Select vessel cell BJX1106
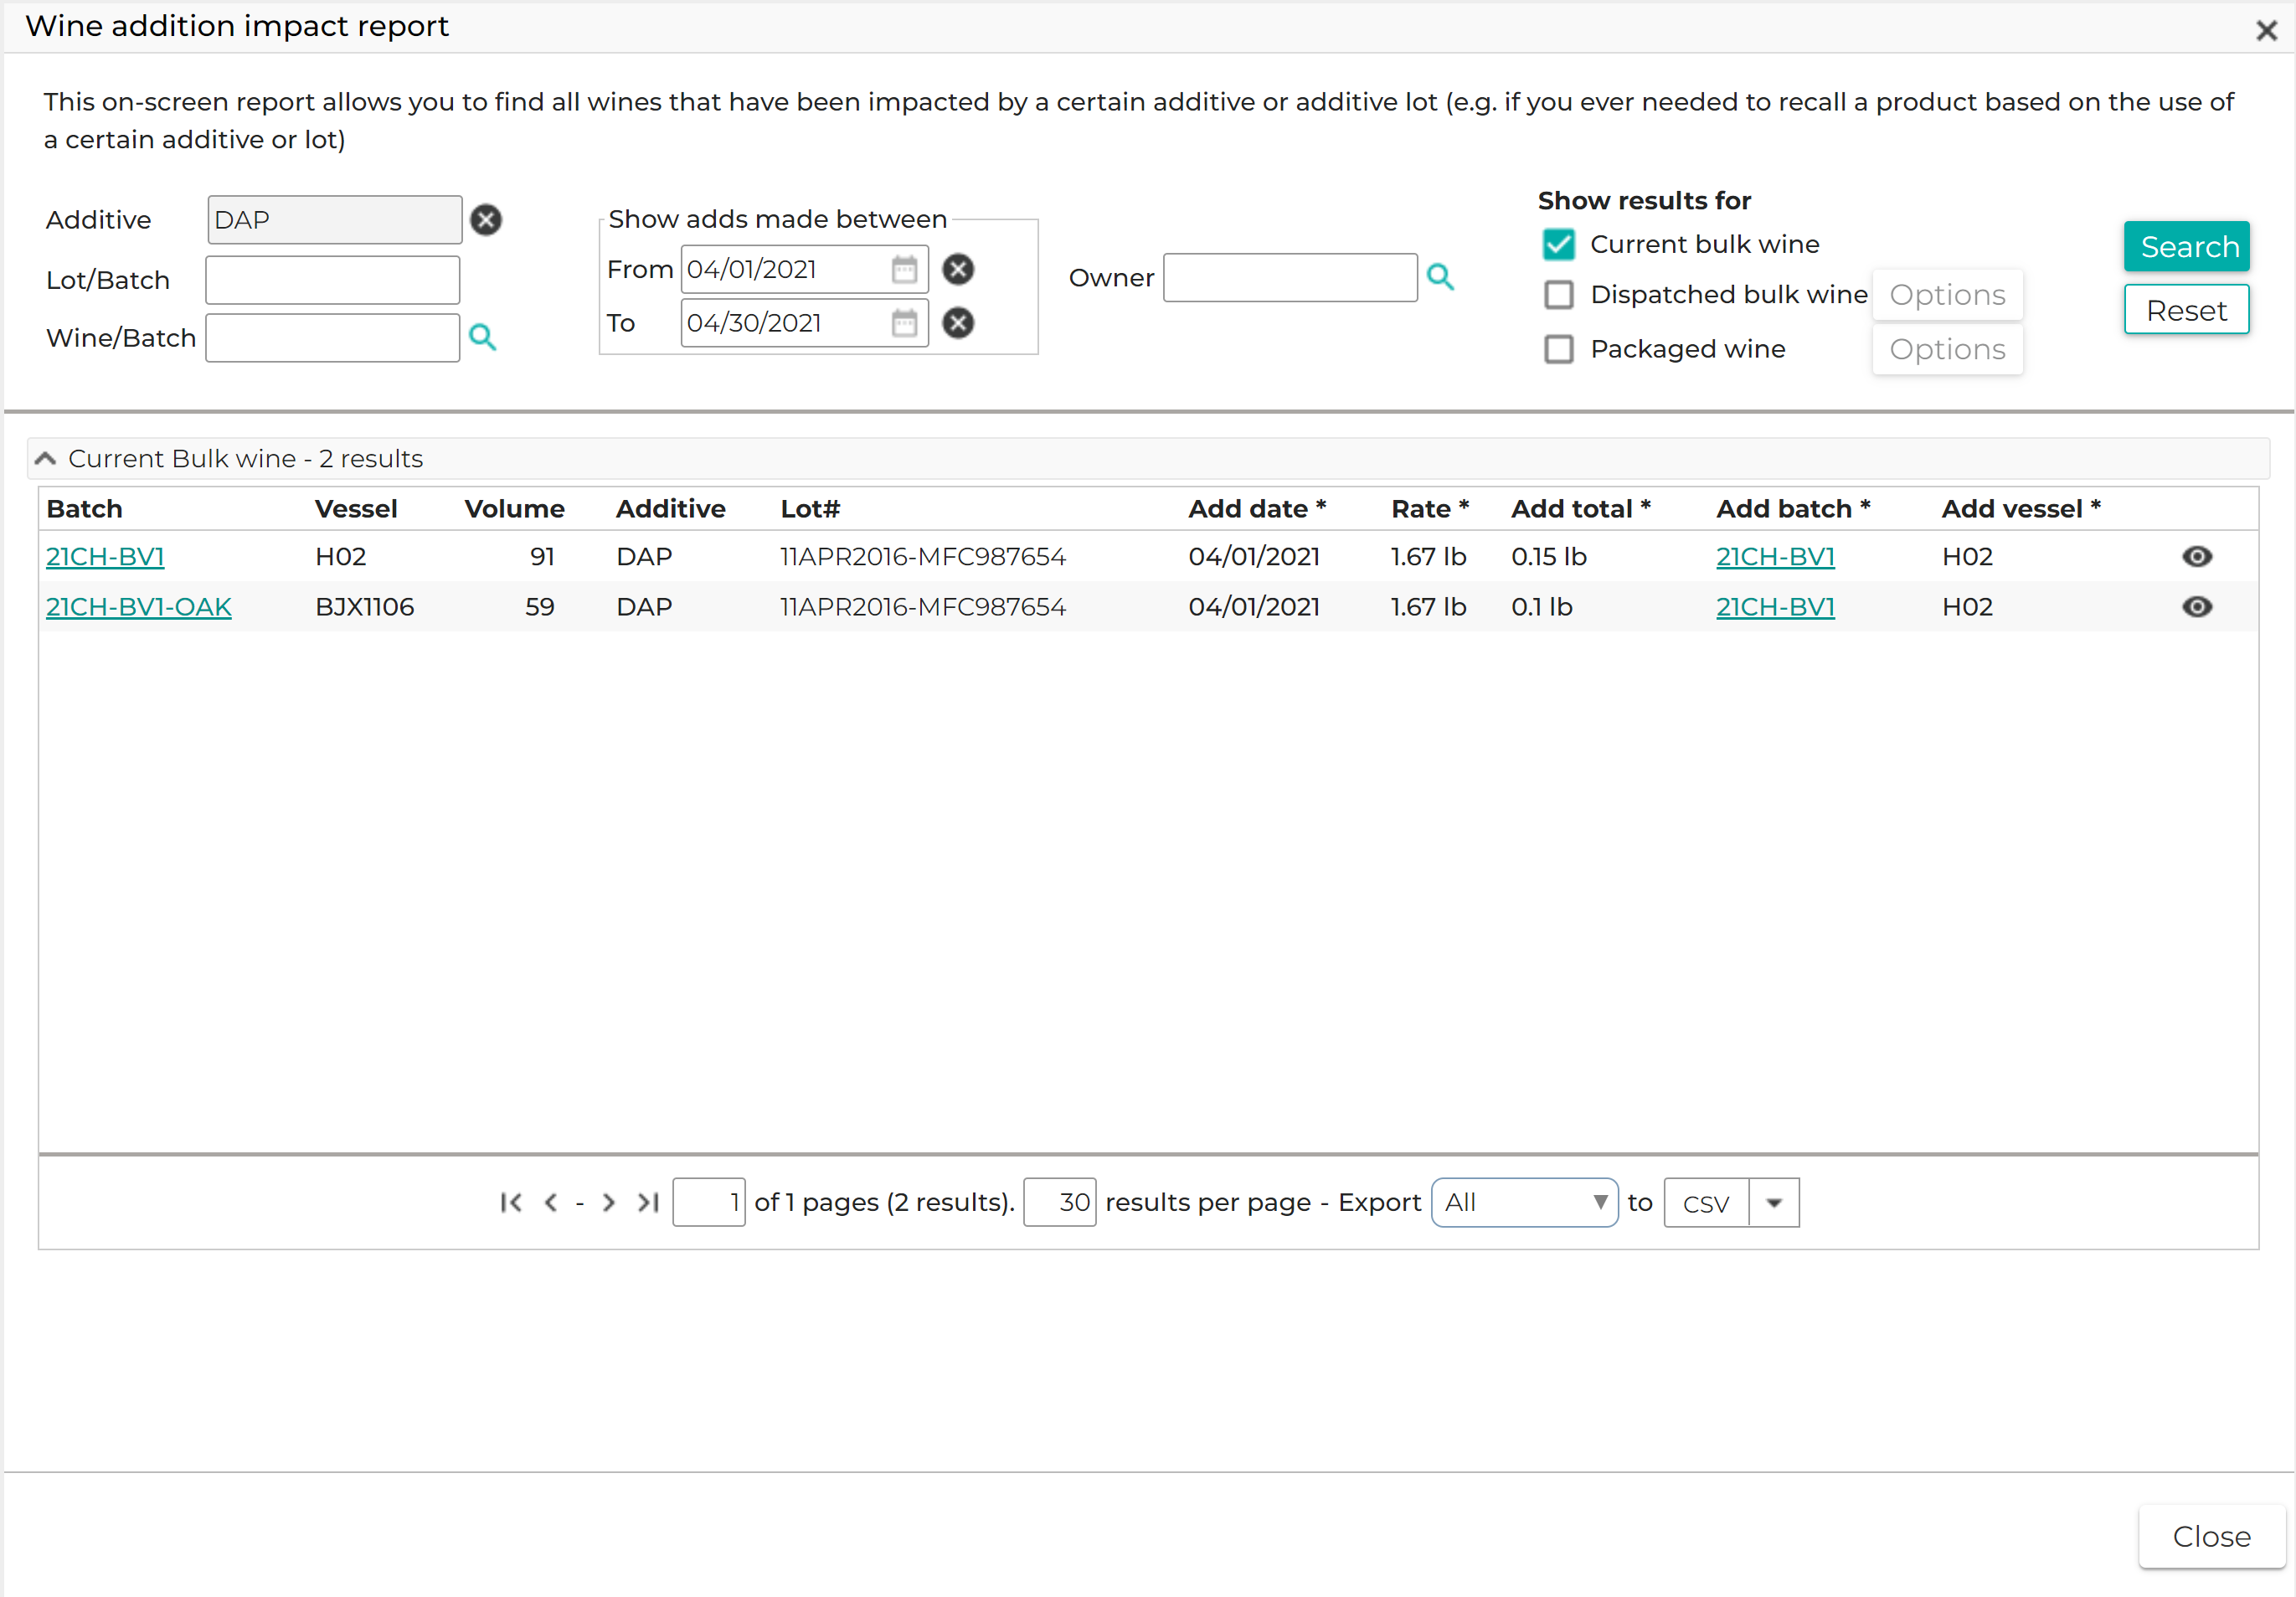The image size is (2296, 1597). (x=364, y=607)
